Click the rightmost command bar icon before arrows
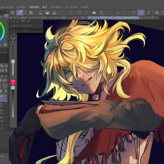Image resolution: width=164 pixels, height=164 pixels. 157,13
